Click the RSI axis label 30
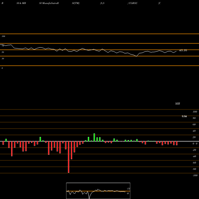This screenshot has height=199, width=199. [x=3, y=59]
